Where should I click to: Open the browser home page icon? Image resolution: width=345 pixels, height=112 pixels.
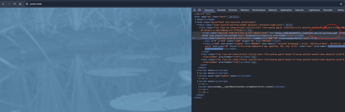point(20,4)
